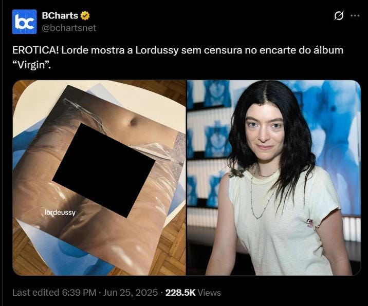Viewport: 368px width, 306px height.
Task: Click the word Lordussy in tweet text
Action: pos(157,50)
